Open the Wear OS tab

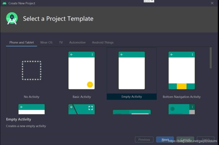pyautogui.click(x=46, y=42)
